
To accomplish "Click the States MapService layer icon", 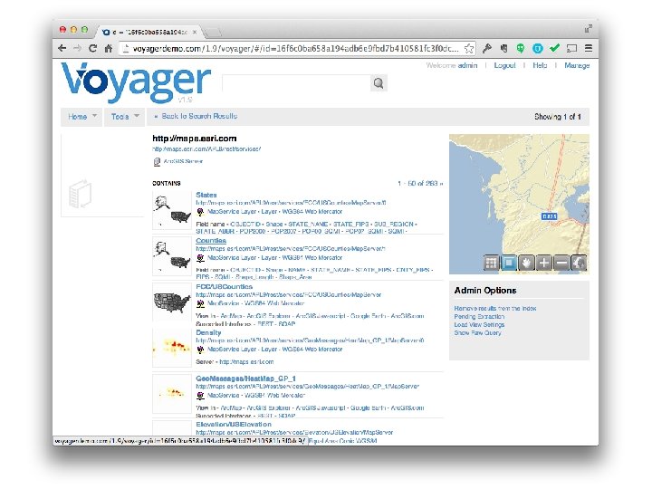I will [x=200, y=212].
